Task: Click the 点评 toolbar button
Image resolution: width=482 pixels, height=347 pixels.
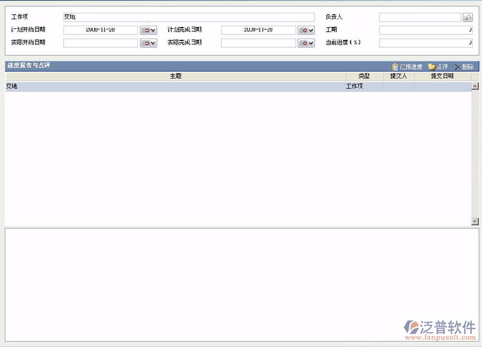Action: pos(439,66)
